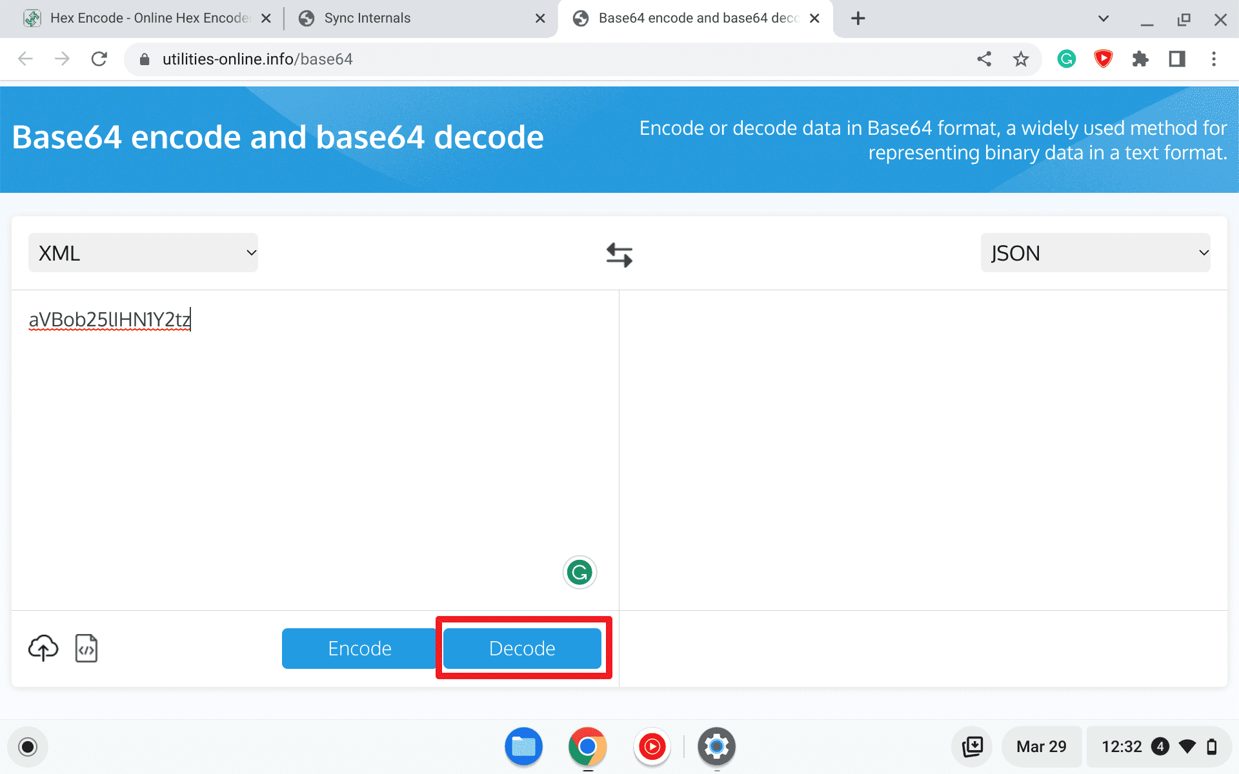This screenshot has width=1239, height=774.
Task: Swap input and output formats icon
Action: (x=619, y=254)
